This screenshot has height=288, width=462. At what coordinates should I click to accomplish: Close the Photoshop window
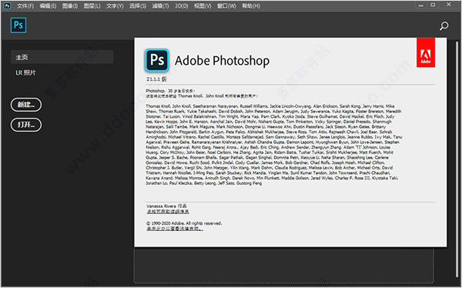pyautogui.click(x=448, y=5)
